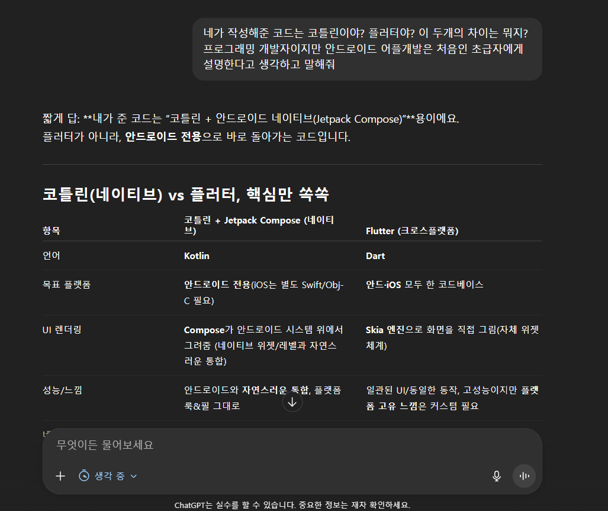The image size is (608, 511).
Task: Click the Flutter (크로스플랫폼) column header
Action: click(x=412, y=231)
